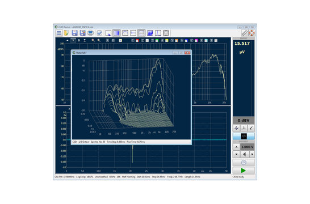This screenshot has width=310, height=204.
Task: Select marker A on graph toolbar
Action: tap(107, 40)
